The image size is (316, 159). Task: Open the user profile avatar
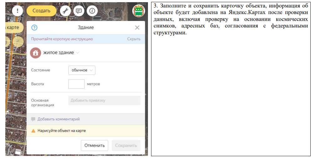click(138, 11)
